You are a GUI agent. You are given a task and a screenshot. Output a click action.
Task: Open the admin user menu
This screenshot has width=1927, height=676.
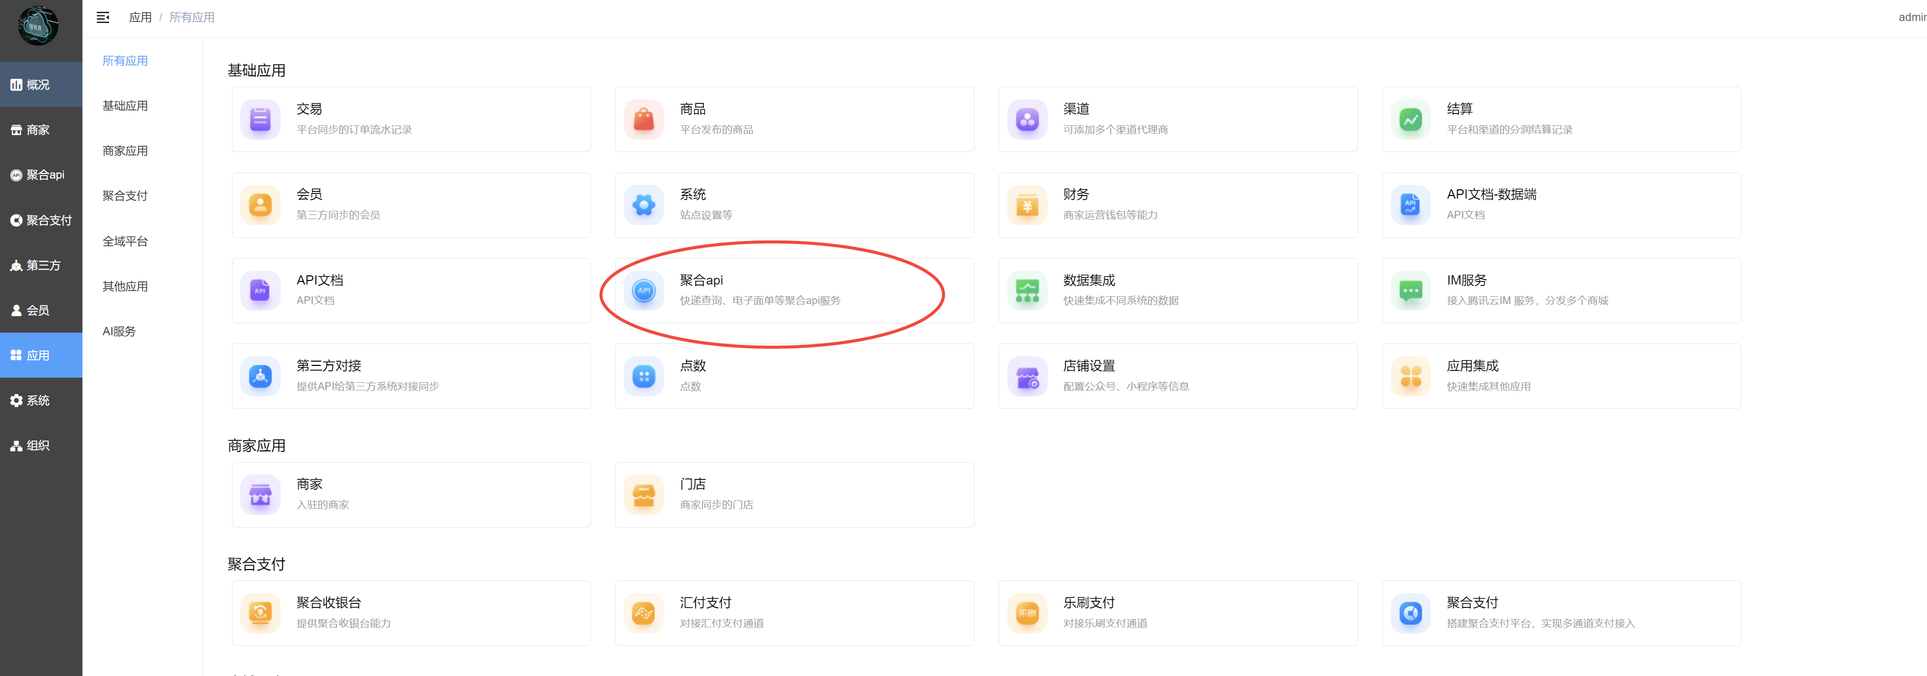point(1911,17)
